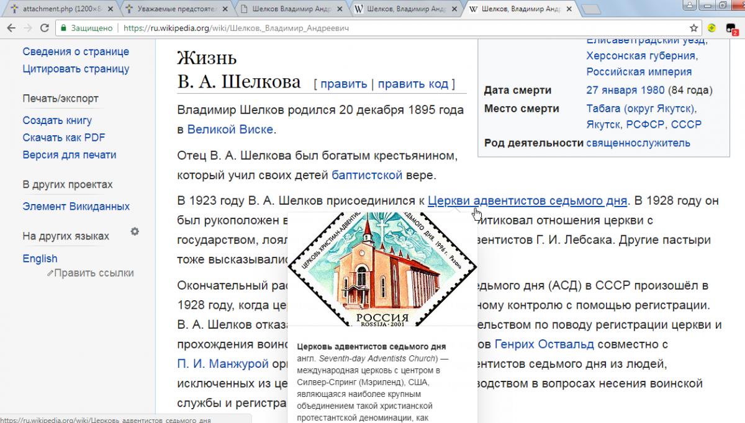Reload the current page
Viewport: 745px width, 423px height.
click(x=45, y=28)
